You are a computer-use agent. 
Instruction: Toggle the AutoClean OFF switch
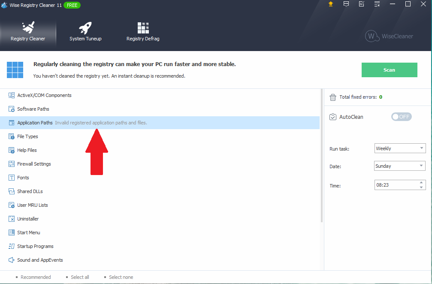(x=402, y=117)
